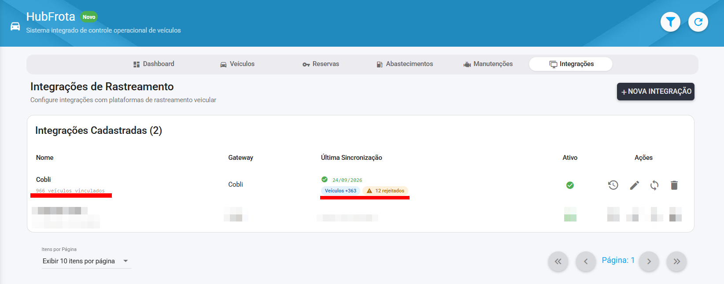Switch to the Abastecimentos tab
This screenshot has width=724, height=284.
coord(405,64)
